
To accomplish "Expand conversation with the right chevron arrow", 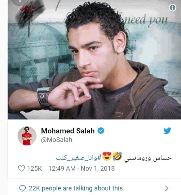I will pyautogui.click(x=167, y=188).
